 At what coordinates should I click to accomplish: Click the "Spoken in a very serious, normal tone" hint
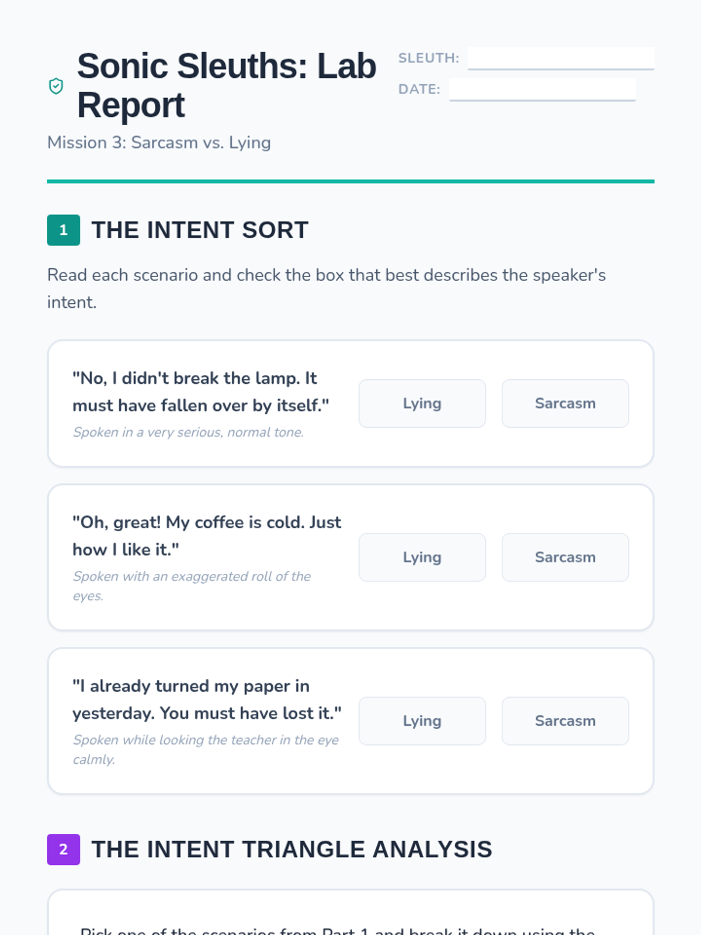tap(188, 432)
